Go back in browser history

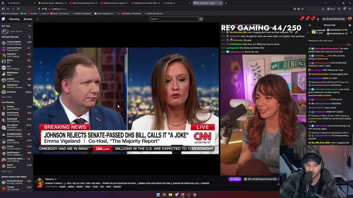pos(8,9)
